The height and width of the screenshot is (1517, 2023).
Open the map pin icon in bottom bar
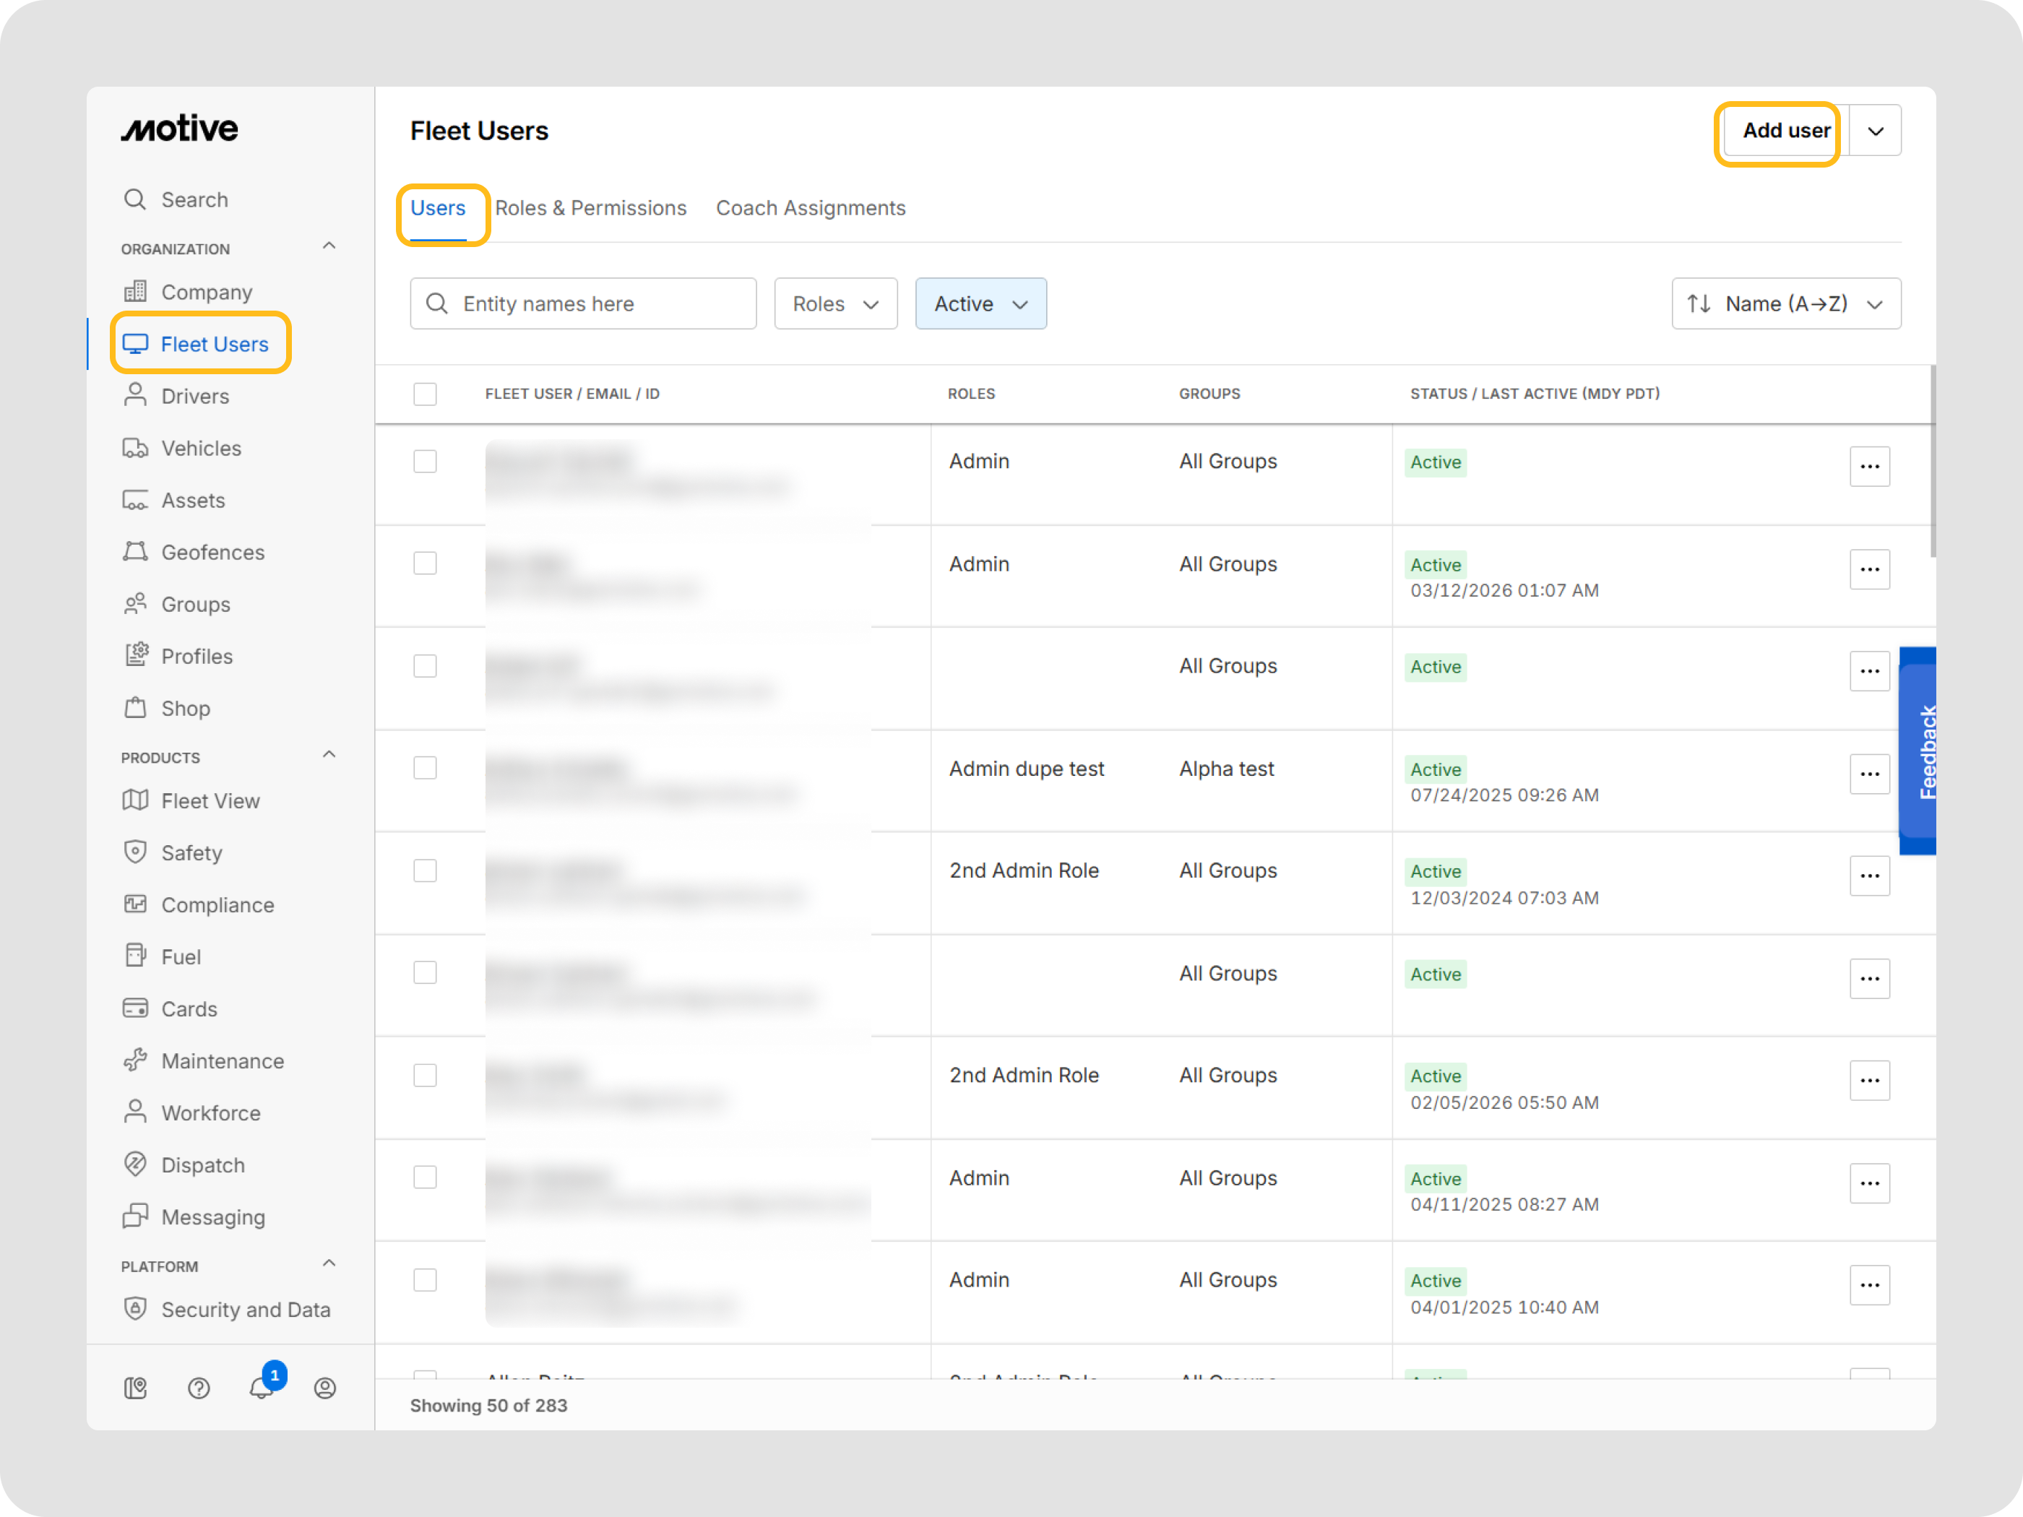[x=135, y=1388]
